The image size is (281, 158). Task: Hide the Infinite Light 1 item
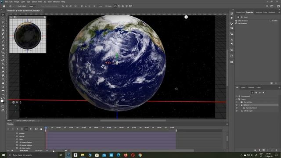[236, 111]
